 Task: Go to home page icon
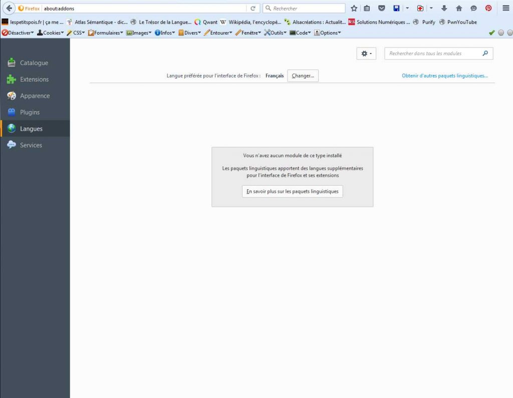[458, 9]
